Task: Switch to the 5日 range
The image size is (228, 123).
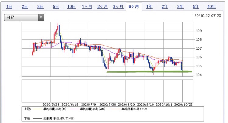Action: tap(56, 6)
